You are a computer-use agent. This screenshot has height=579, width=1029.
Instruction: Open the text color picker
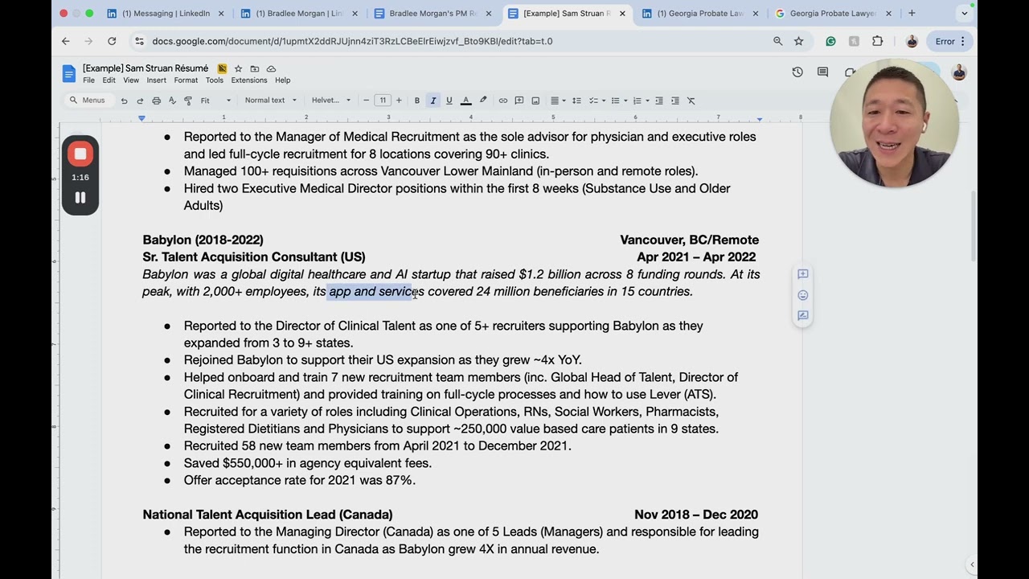click(465, 101)
